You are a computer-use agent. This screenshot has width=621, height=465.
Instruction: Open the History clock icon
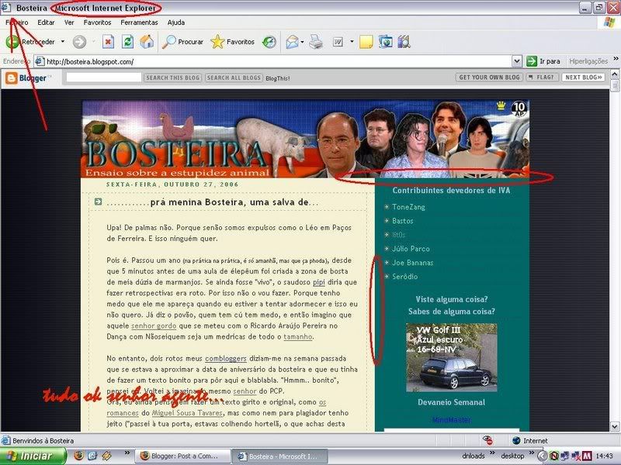pyautogui.click(x=269, y=42)
